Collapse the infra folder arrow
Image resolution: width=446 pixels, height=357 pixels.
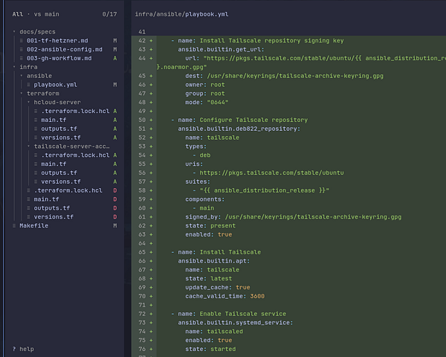point(14,67)
